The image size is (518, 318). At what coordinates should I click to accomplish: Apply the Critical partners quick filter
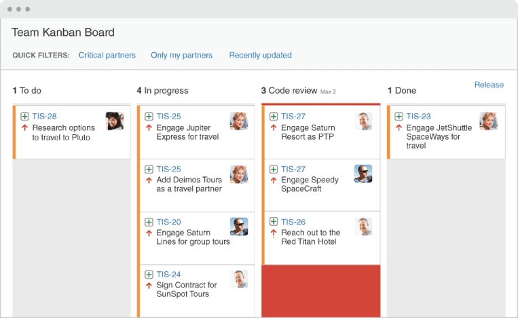coord(107,56)
